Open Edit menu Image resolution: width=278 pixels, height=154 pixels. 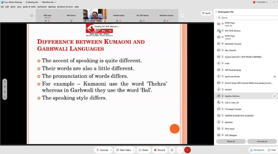[x=7, y=7]
